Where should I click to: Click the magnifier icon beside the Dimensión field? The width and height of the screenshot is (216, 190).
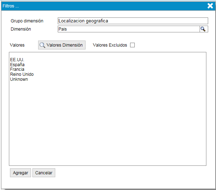click(203, 29)
